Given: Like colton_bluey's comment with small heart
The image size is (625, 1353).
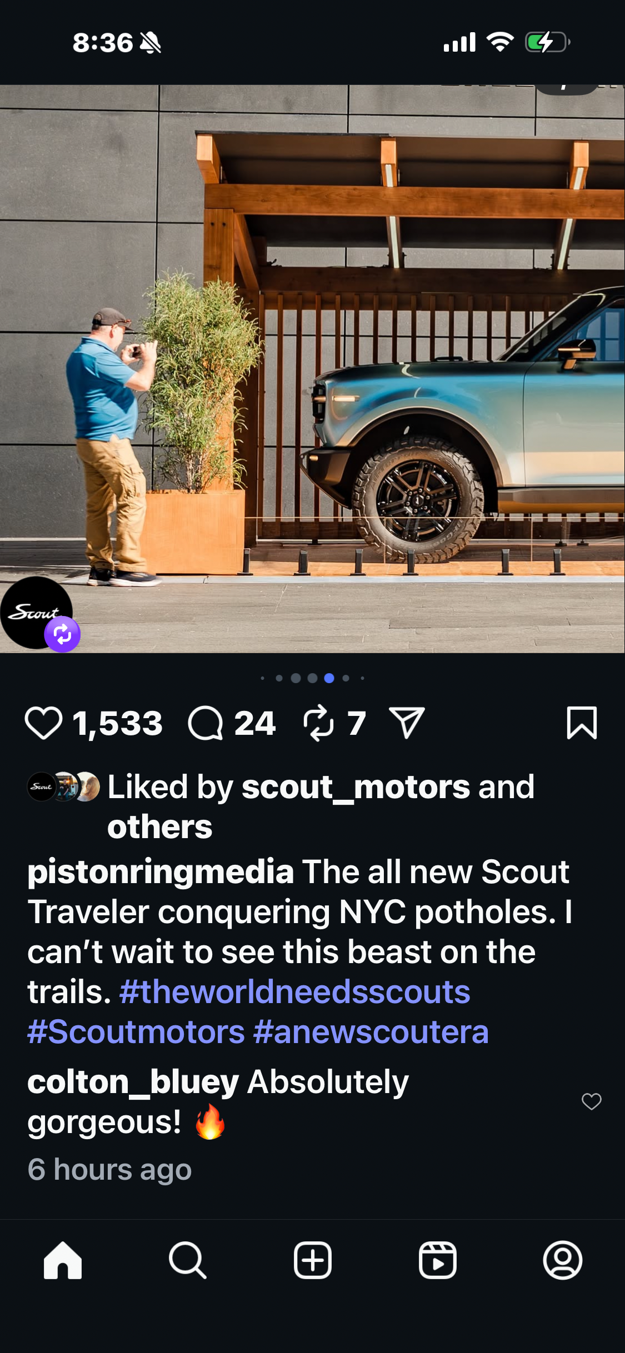Looking at the screenshot, I should (591, 1101).
